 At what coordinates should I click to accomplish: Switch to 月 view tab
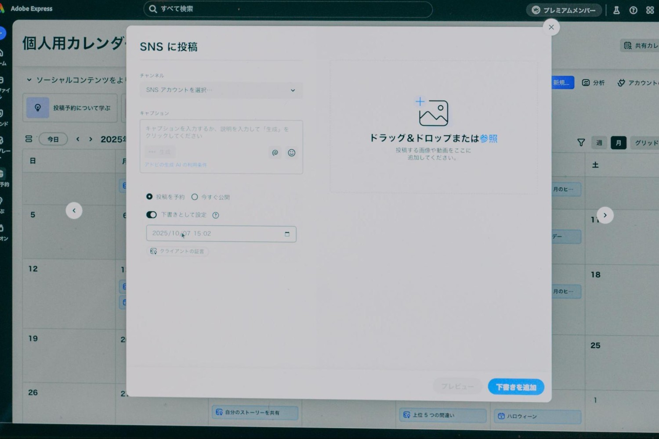click(618, 143)
